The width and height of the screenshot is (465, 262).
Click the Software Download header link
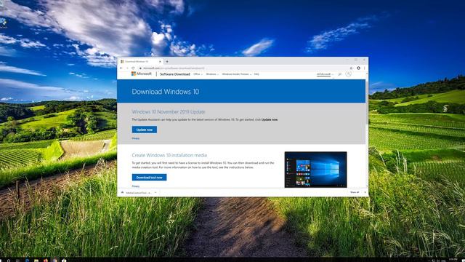pyautogui.click(x=175, y=74)
